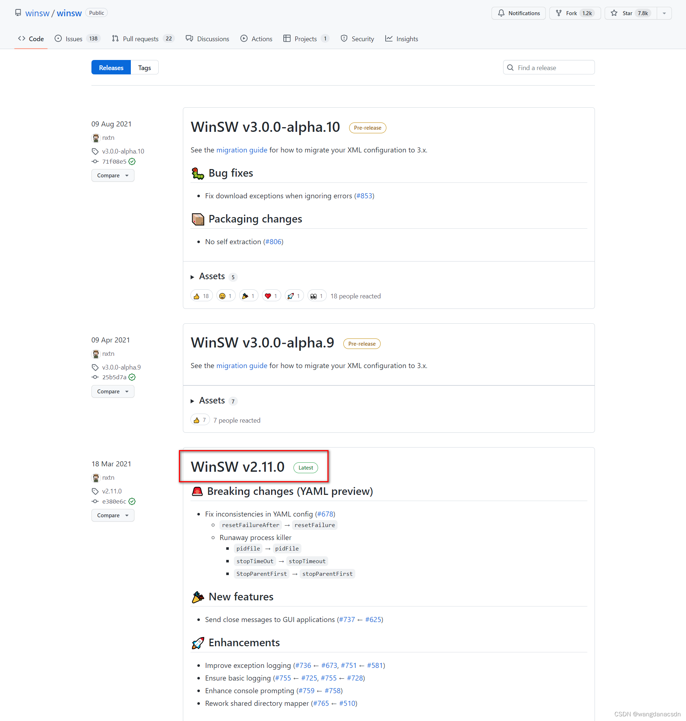686x721 pixels.
Task: Open the Pull requests tab
Action: click(141, 38)
